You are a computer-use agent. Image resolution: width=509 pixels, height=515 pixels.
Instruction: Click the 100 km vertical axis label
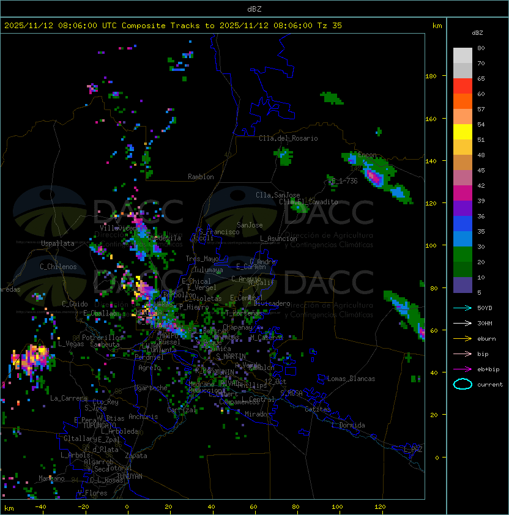click(431, 246)
